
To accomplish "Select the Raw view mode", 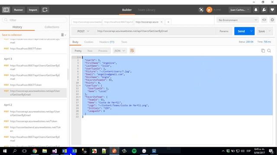I will click(x=90, y=51).
